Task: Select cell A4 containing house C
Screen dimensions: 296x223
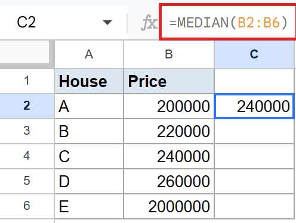Action: 89,156
